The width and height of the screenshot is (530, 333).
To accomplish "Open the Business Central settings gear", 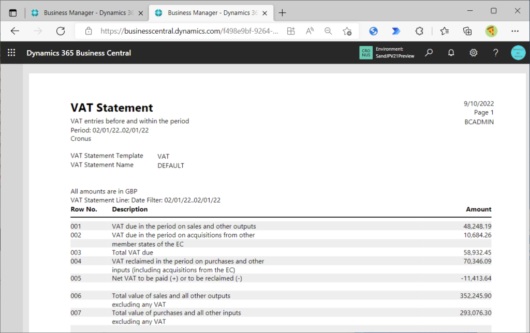I will (473, 53).
